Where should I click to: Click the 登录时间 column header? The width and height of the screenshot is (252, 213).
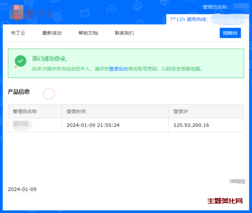76,112
